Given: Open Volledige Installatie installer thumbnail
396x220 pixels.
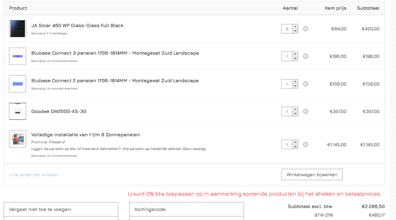Looking at the screenshot, I should (x=18, y=139).
